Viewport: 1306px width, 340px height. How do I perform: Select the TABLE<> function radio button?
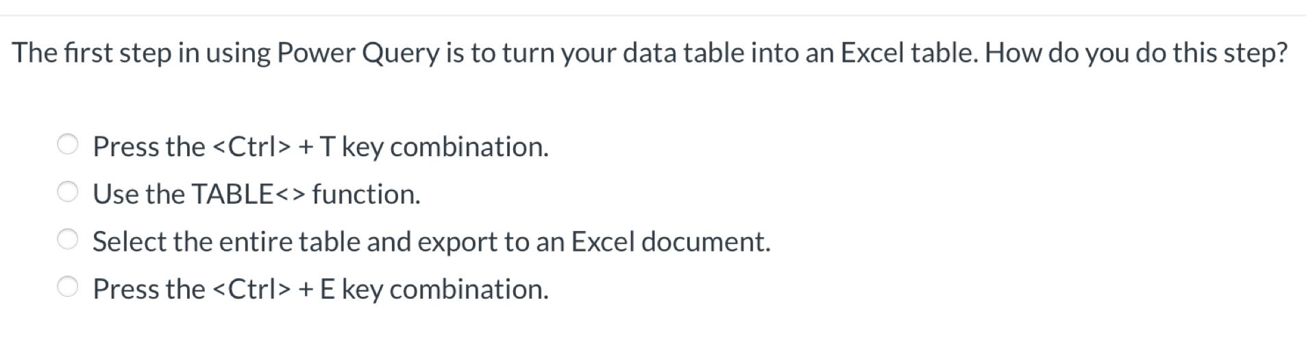(x=67, y=193)
